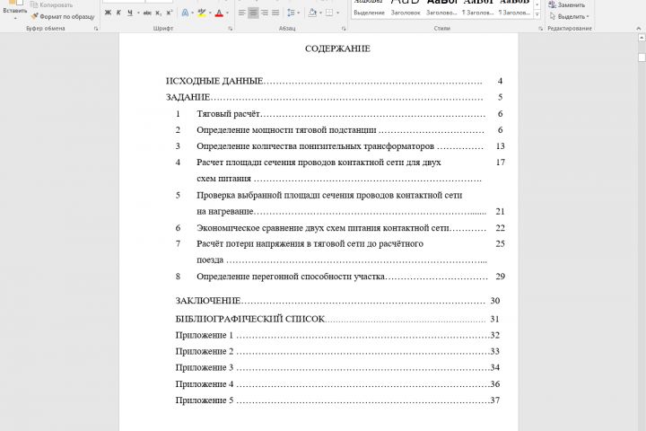
Task: Click the text effects A icon
Action: [x=185, y=13]
